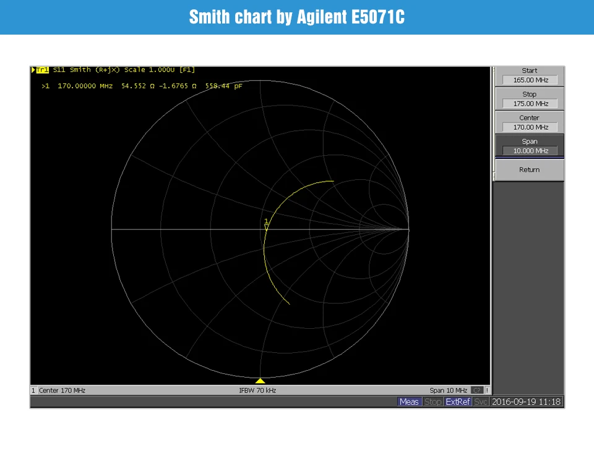Click the Stop frequency softkey
Viewport: 594px width, 458px height.
click(529, 99)
